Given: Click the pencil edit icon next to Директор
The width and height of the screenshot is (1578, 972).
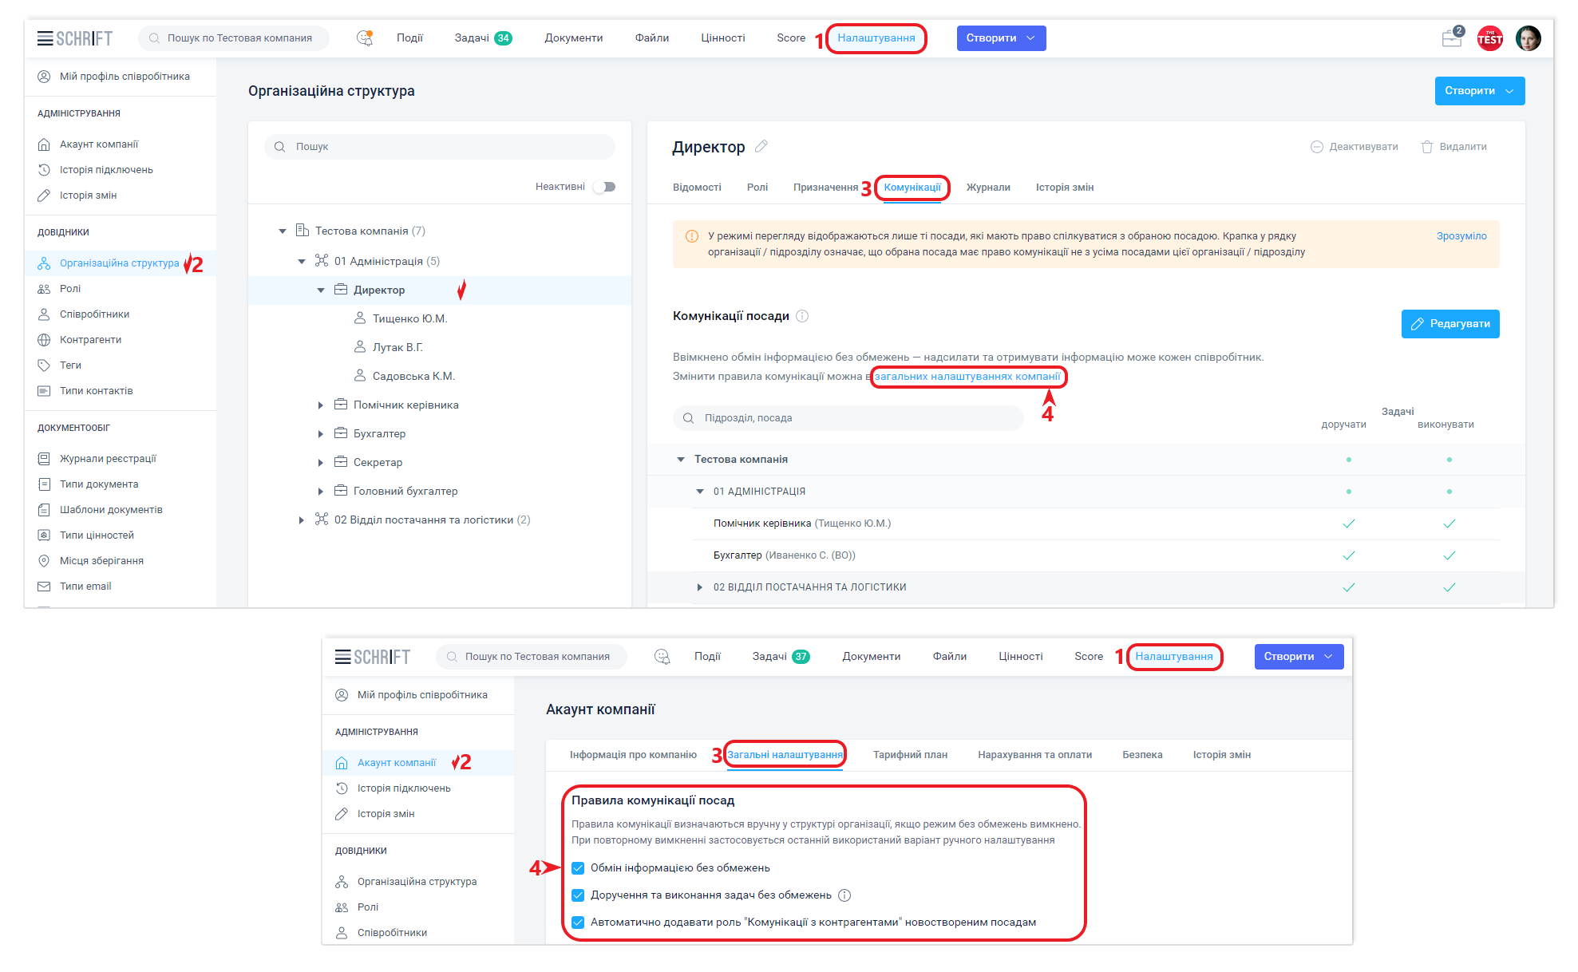Looking at the screenshot, I should [761, 146].
